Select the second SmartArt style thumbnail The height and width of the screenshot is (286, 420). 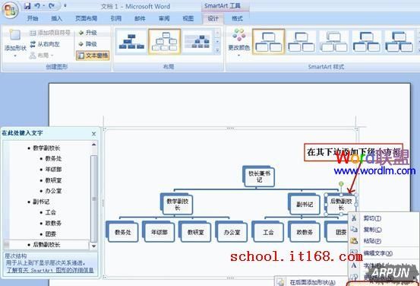(x=302, y=42)
